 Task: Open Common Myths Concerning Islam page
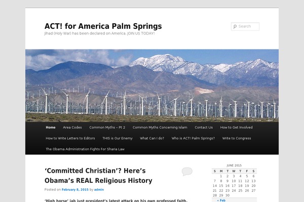[160, 127]
